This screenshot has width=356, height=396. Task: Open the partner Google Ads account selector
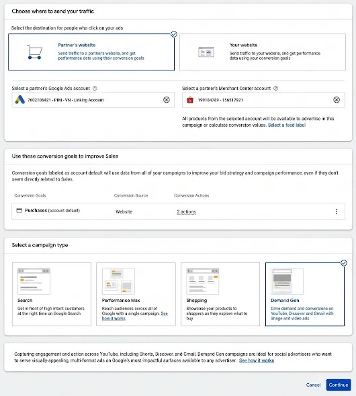click(93, 100)
